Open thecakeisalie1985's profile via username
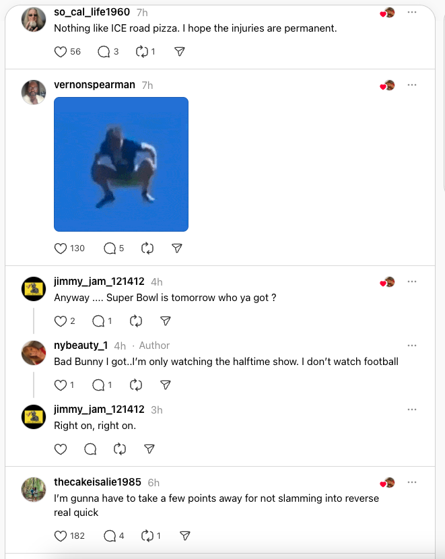 pos(98,482)
